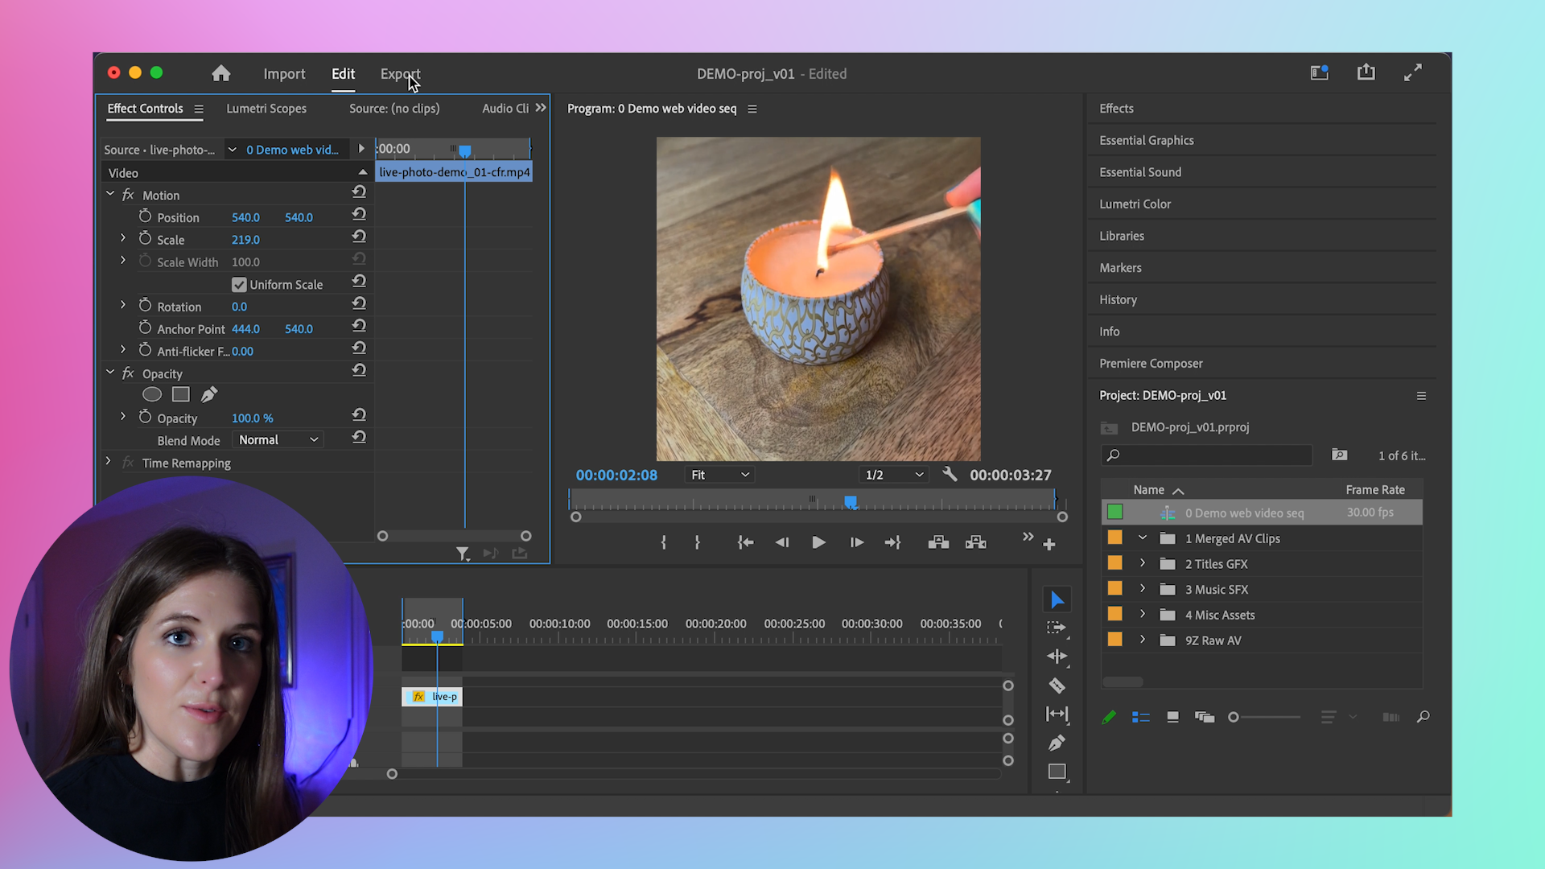Open the playback resolution 1/2 dropdown
The height and width of the screenshot is (869, 1545).
[893, 475]
